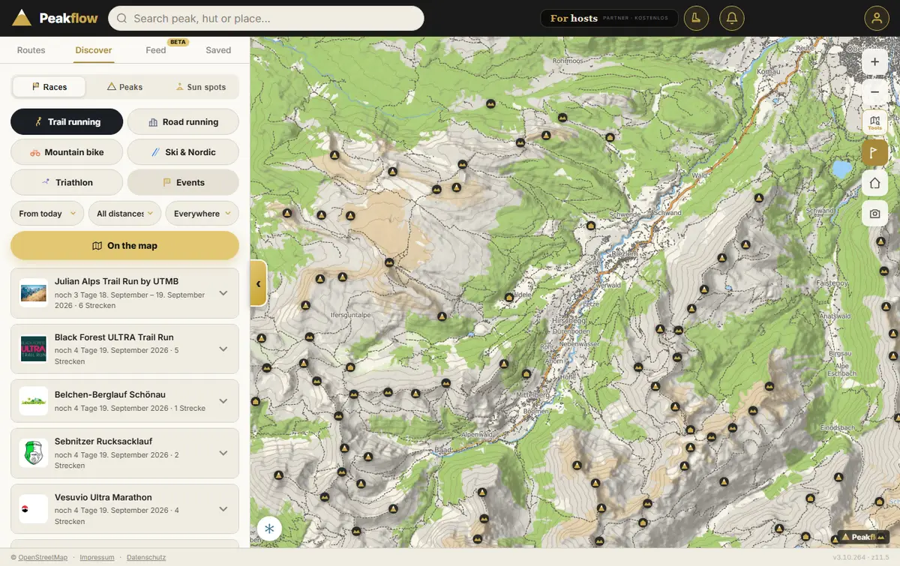Click Sebnitzer Rucksacklauf title
900x566 pixels.
pos(103,442)
